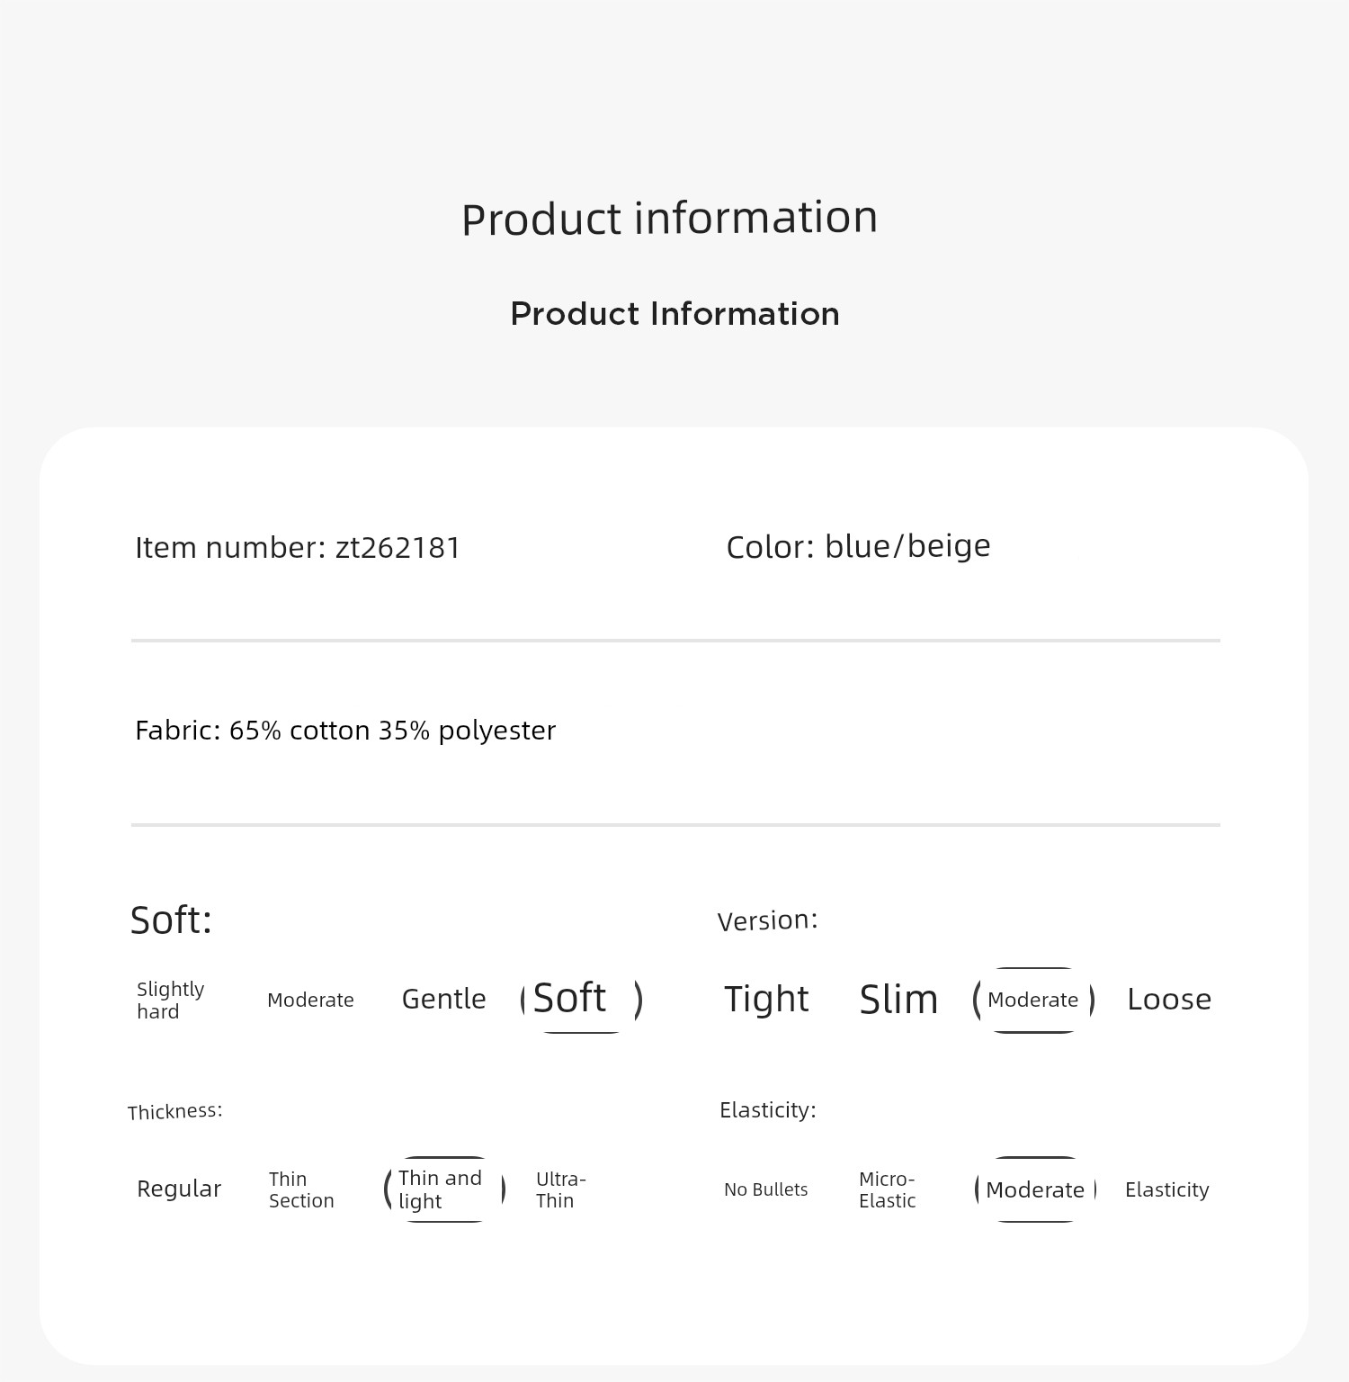Viewport: 1349px width, 1382px height.
Task: Select the 'Elasticity' option at row end
Action: coord(1166,1189)
